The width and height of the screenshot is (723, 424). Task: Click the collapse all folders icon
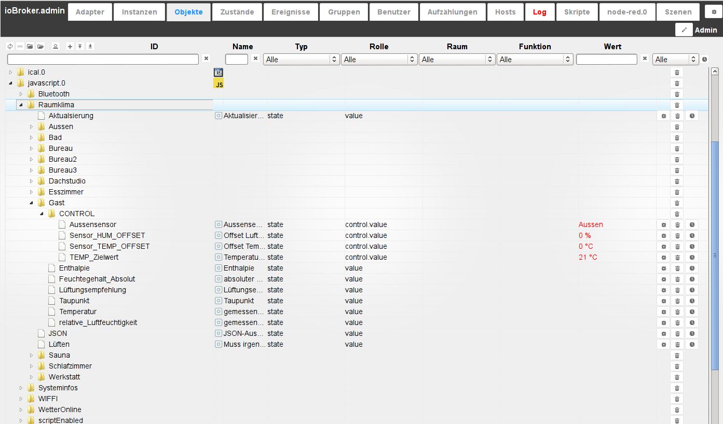(x=30, y=47)
